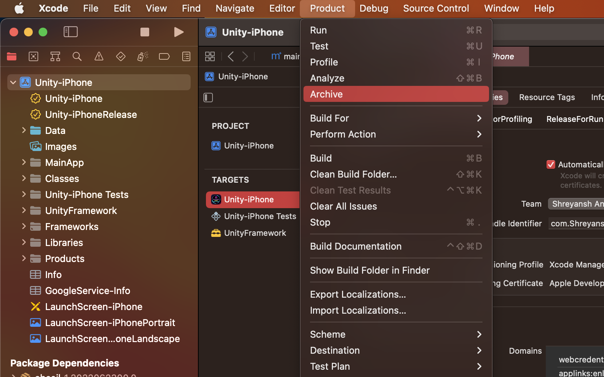This screenshot has width=604, height=377.
Task: Click the Bundle Identifier text field
Action: [x=576, y=223]
